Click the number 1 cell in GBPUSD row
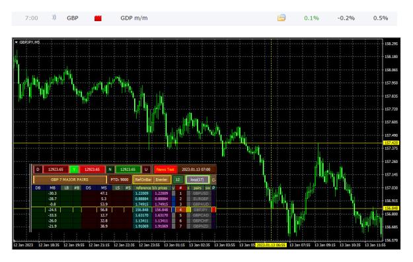Image resolution: width=413 pixels, height=262 pixels. point(180,193)
